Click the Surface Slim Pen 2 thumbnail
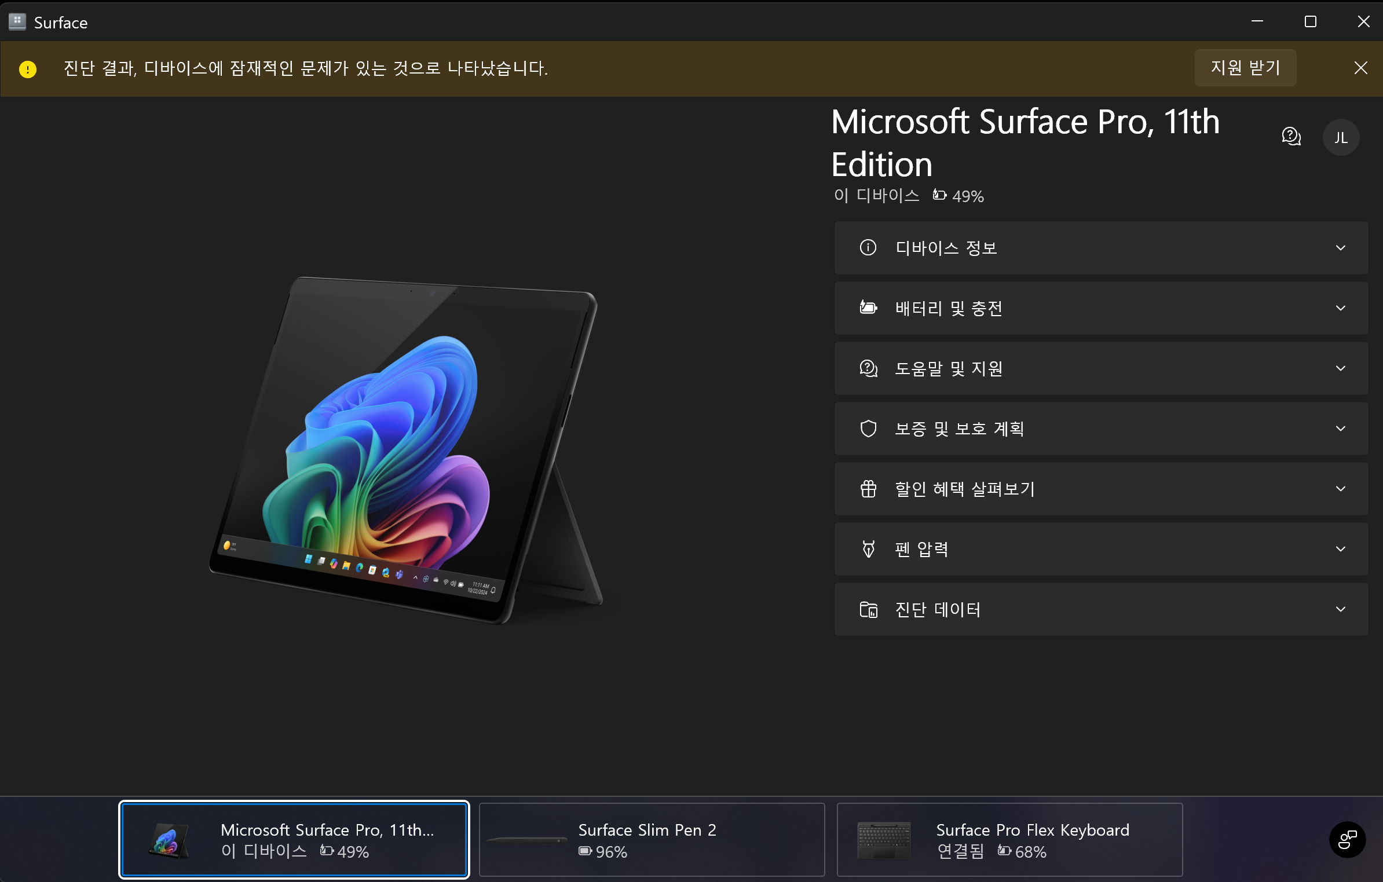 click(527, 840)
